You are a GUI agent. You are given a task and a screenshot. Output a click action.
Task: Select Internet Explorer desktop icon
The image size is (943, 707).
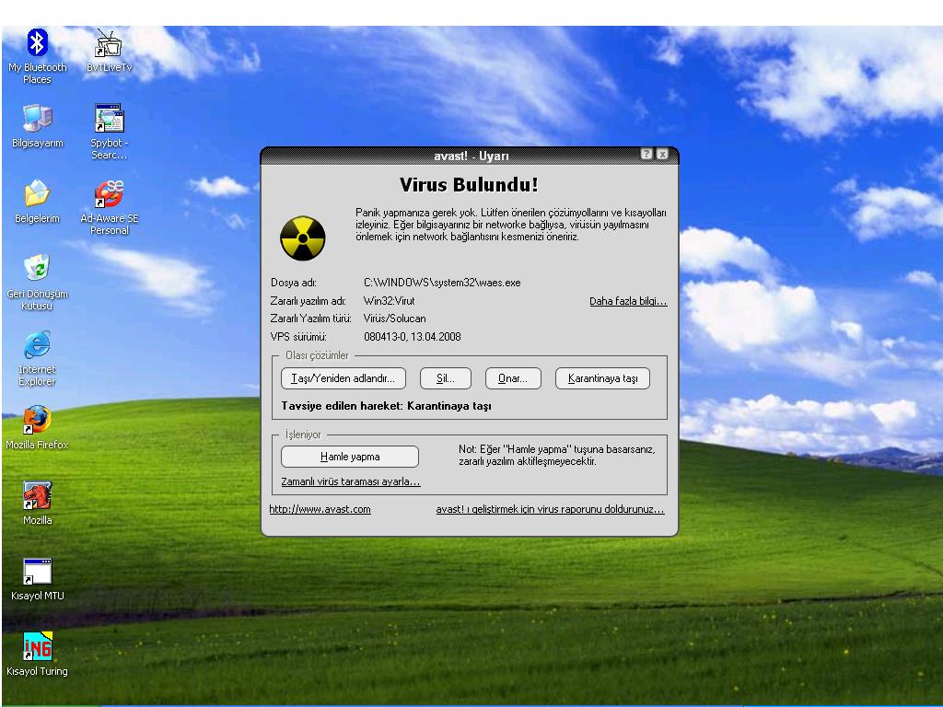click(37, 358)
